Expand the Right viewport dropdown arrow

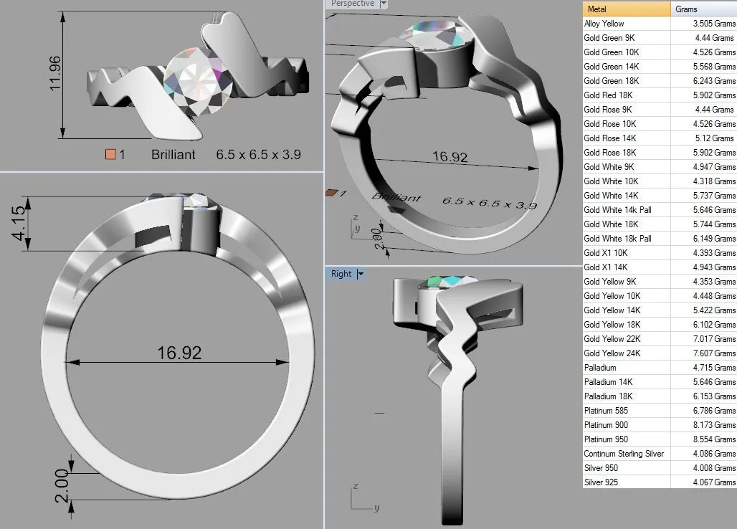[361, 274]
